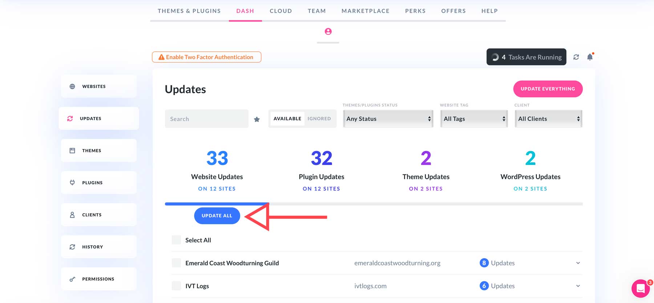The image size is (654, 303).
Task: Select the IVT Logs checkbox
Action: [x=176, y=286]
